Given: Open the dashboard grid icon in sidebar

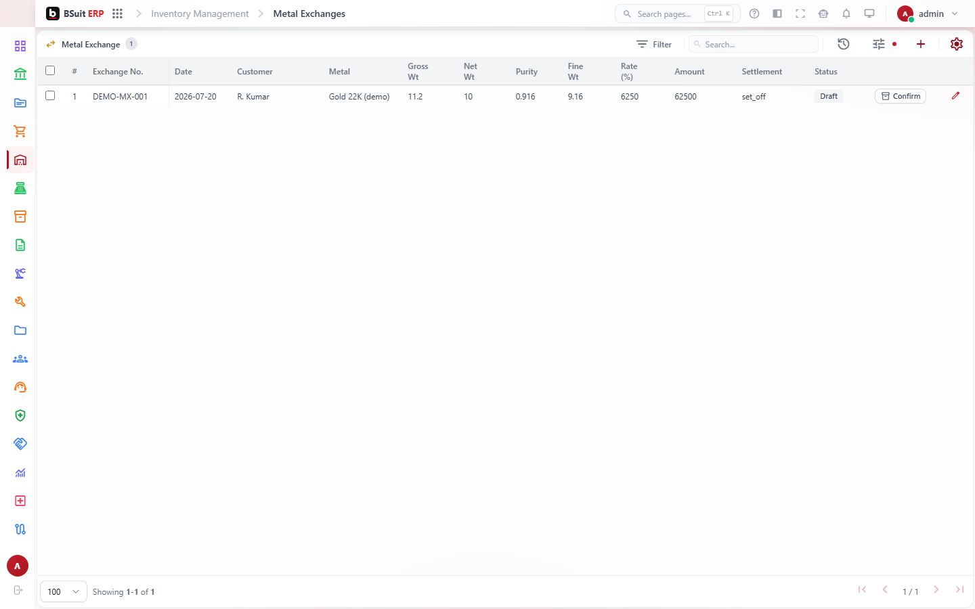Looking at the screenshot, I should tap(20, 46).
